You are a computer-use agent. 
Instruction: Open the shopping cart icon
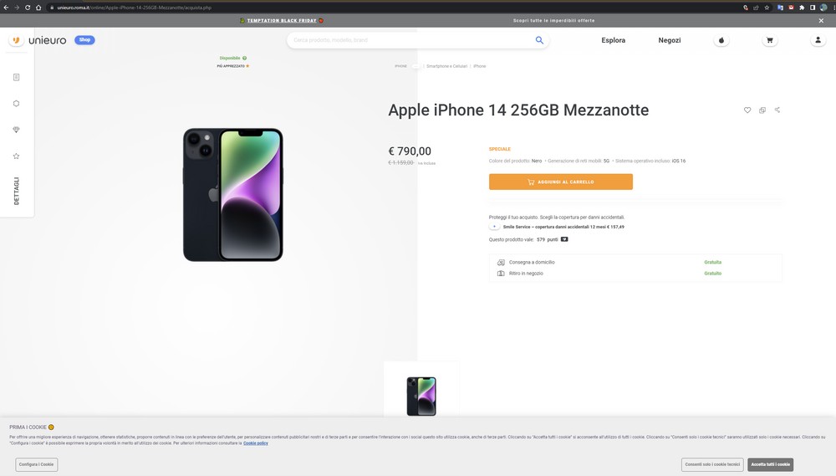pyautogui.click(x=769, y=40)
